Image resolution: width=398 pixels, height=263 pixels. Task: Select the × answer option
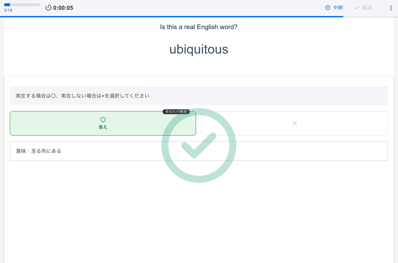pyautogui.click(x=294, y=123)
